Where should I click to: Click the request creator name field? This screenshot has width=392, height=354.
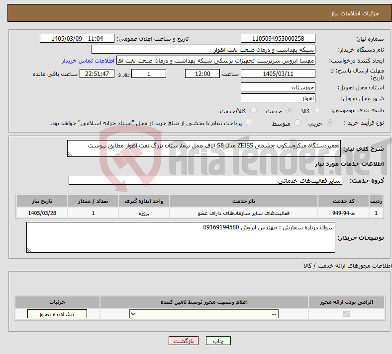[x=216, y=61]
